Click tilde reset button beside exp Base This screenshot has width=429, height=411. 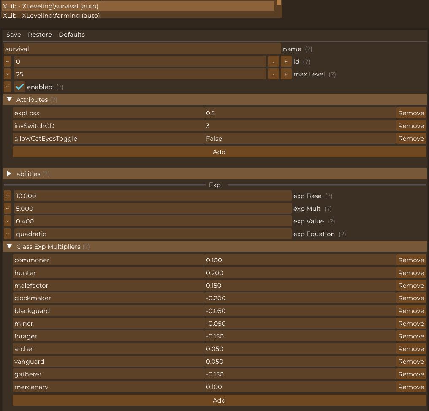point(7,196)
